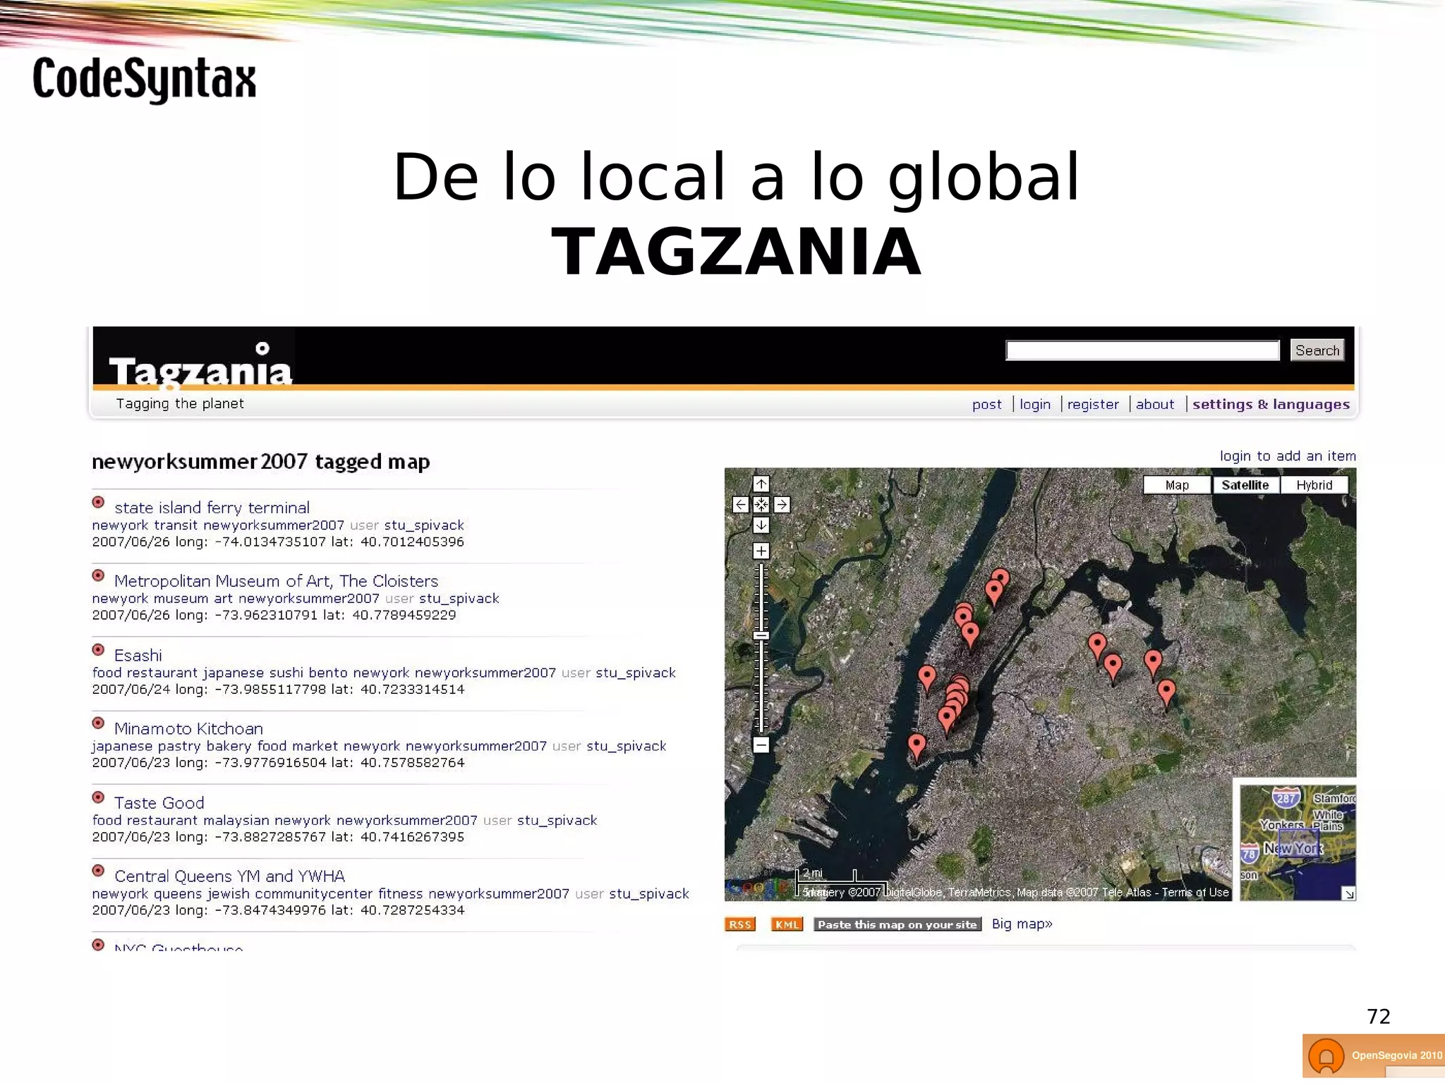1445x1083 pixels.
Task: Click the 'fitness' tag under Central Queens
Action: click(x=400, y=893)
